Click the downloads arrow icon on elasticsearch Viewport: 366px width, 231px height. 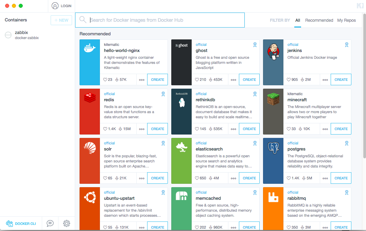pyautogui.click(x=211, y=178)
